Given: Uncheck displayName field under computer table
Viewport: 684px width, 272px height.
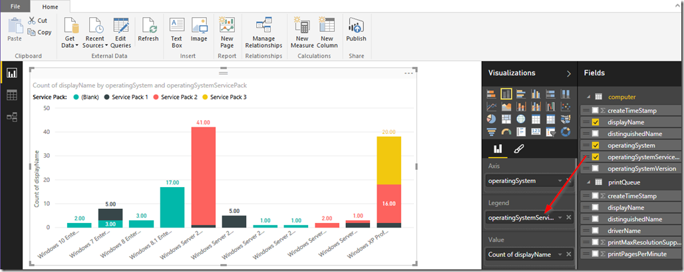Looking at the screenshot, I should tap(596, 122).
